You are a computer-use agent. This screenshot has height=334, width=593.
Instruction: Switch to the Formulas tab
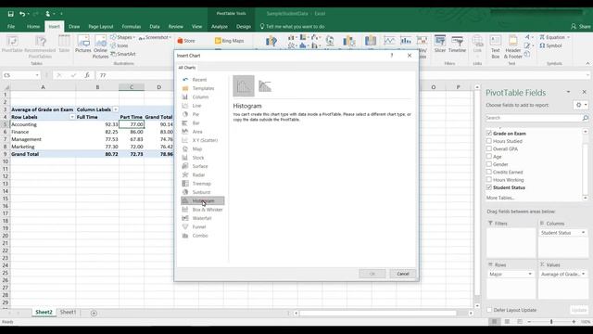click(132, 27)
